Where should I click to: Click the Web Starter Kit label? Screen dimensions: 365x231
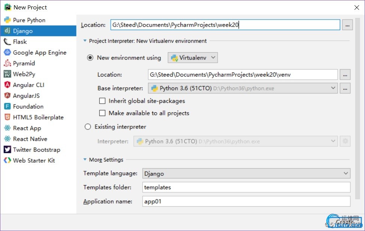34,161
